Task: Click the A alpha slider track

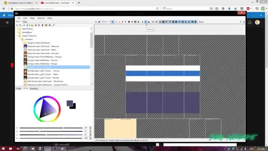Action: pos(51,138)
